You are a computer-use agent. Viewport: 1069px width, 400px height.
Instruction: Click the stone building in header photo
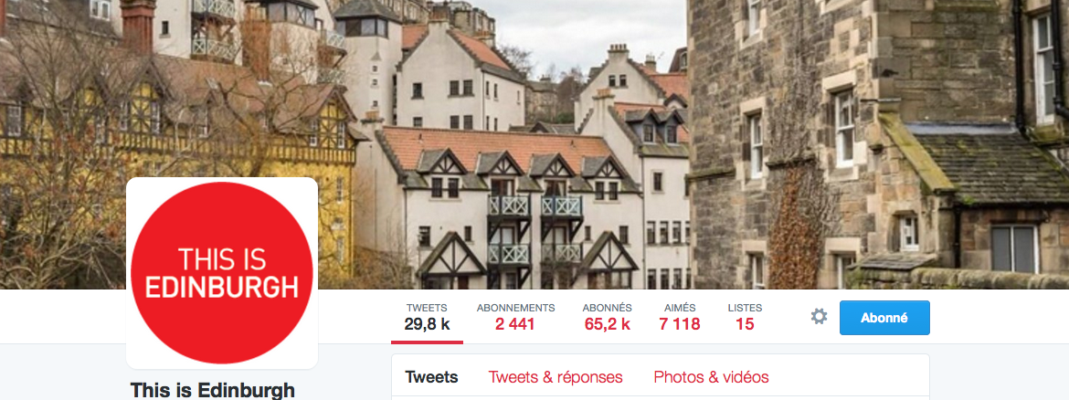point(878,143)
